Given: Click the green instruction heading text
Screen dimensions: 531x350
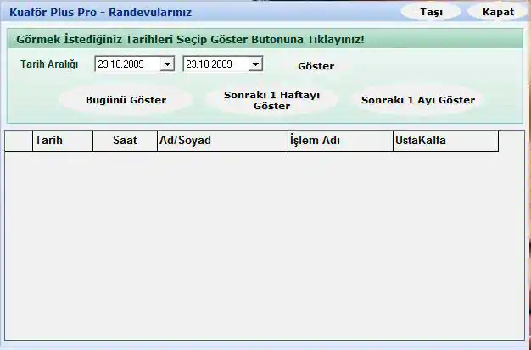Looking at the screenshot, I should point(190,39).
